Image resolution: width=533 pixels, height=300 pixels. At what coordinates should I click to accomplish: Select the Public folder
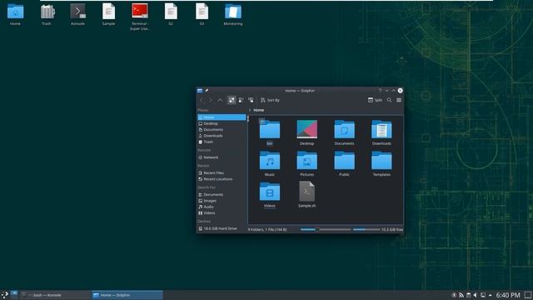coord(344,163)
